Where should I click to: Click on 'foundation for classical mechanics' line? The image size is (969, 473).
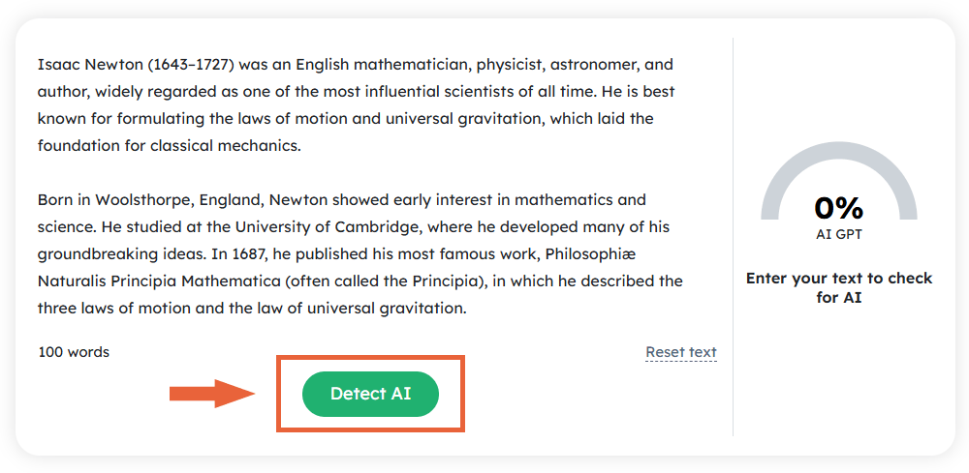170,146
